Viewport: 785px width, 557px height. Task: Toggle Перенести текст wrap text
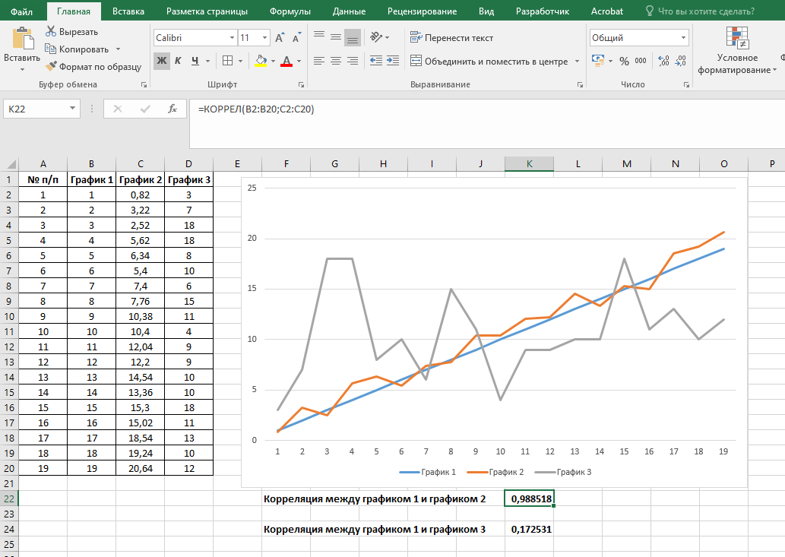(x=451, y=37)
